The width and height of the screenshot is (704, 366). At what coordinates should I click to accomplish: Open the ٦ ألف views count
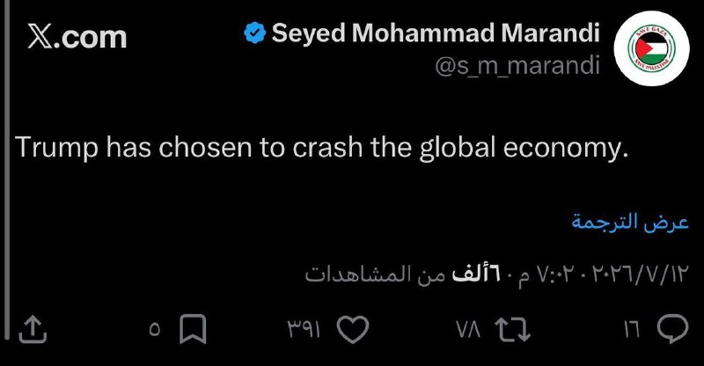point(476,274)
